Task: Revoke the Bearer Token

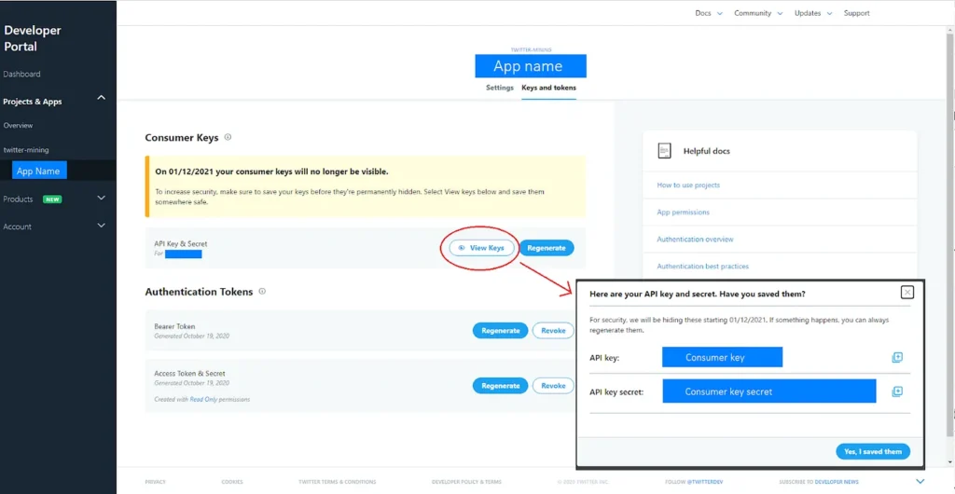Action: tap(553, 331)
